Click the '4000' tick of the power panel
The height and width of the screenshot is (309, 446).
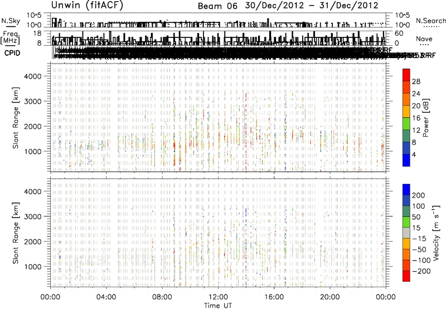[33, 76]
